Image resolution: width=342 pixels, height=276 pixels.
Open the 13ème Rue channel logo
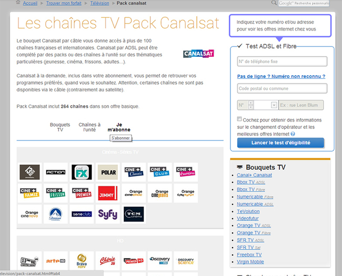pos(29,172)
